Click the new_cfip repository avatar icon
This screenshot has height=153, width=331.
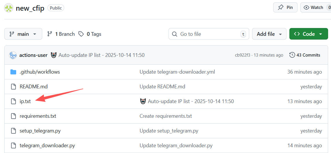[x=8, y=8]
